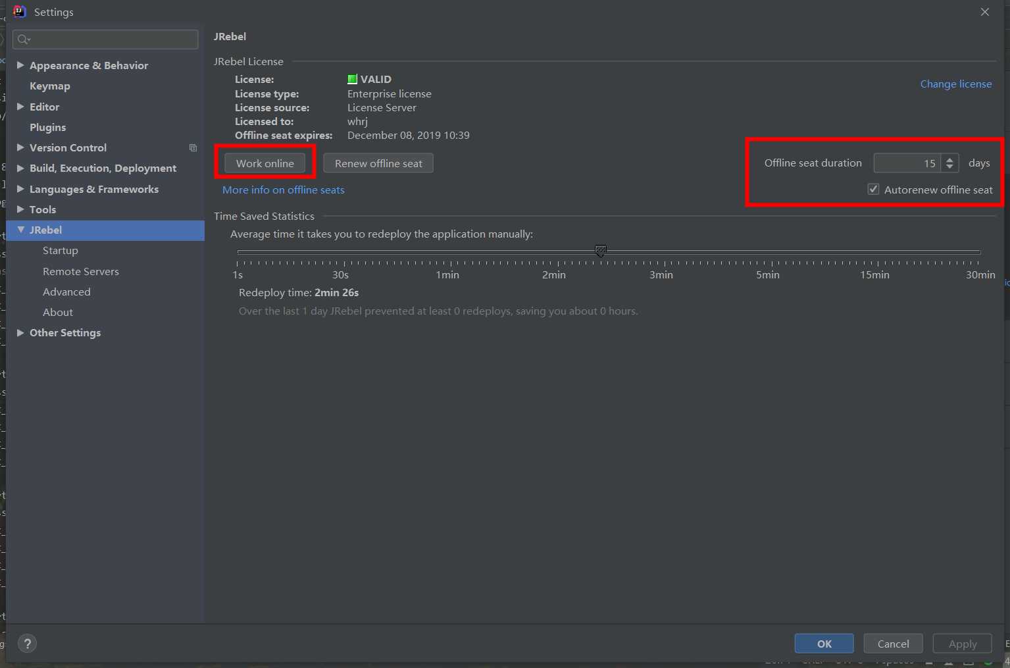Click Renew offline seat button

pos(378,163)
